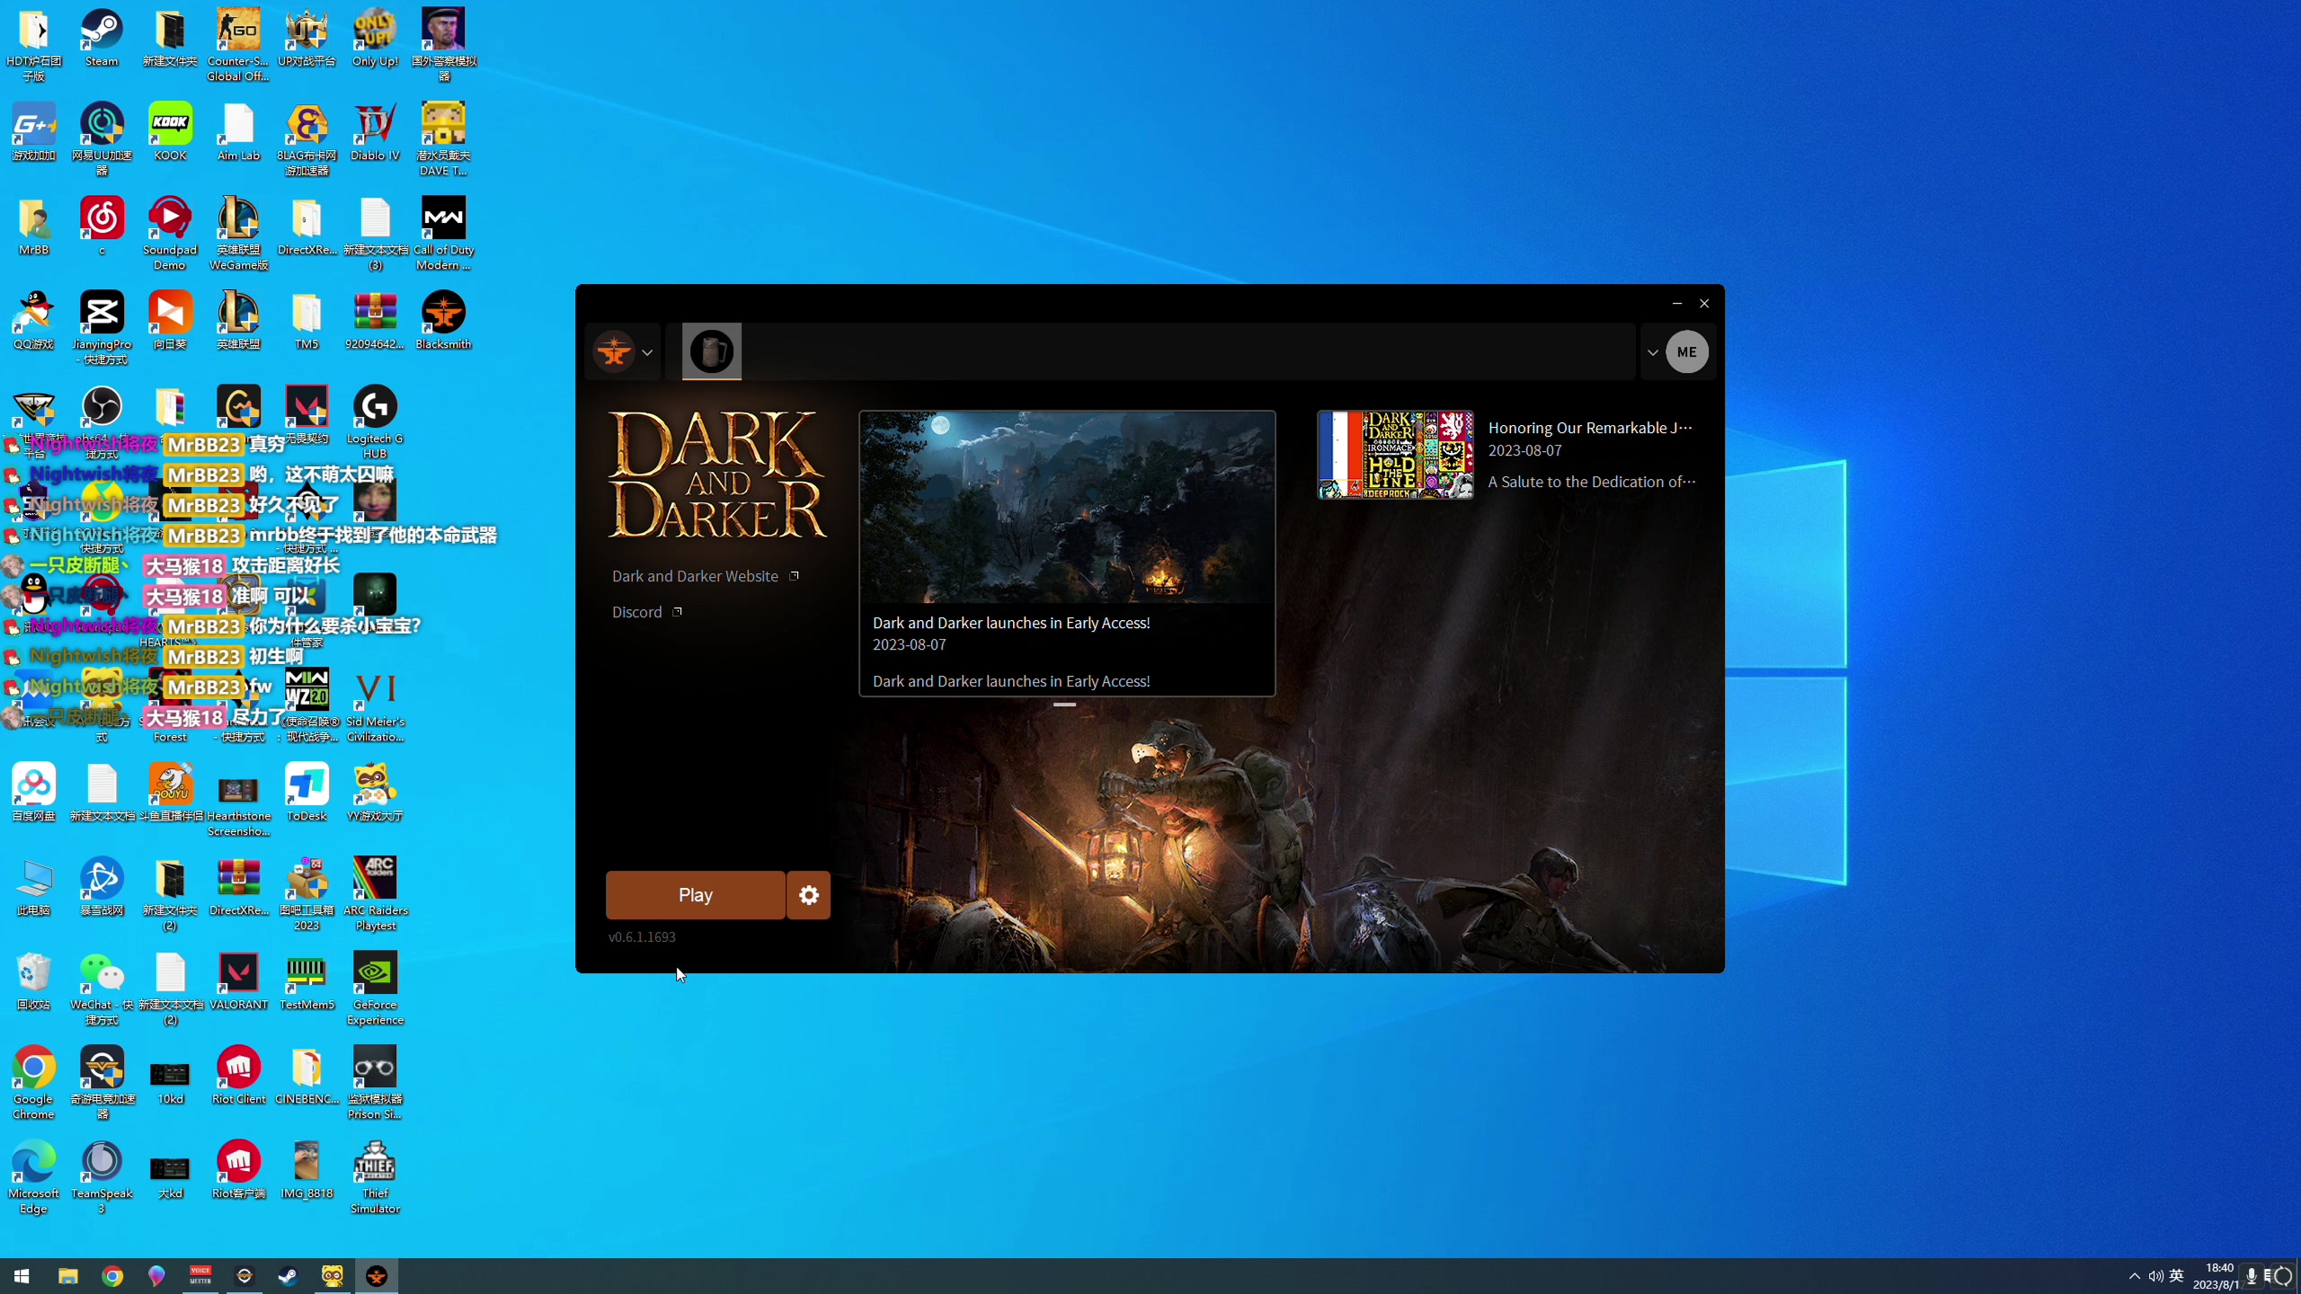The image size is (2301, 1294).
Task: Select the Only Up! desktop icon
Action: pyautogui.click(x=375, y=39)
